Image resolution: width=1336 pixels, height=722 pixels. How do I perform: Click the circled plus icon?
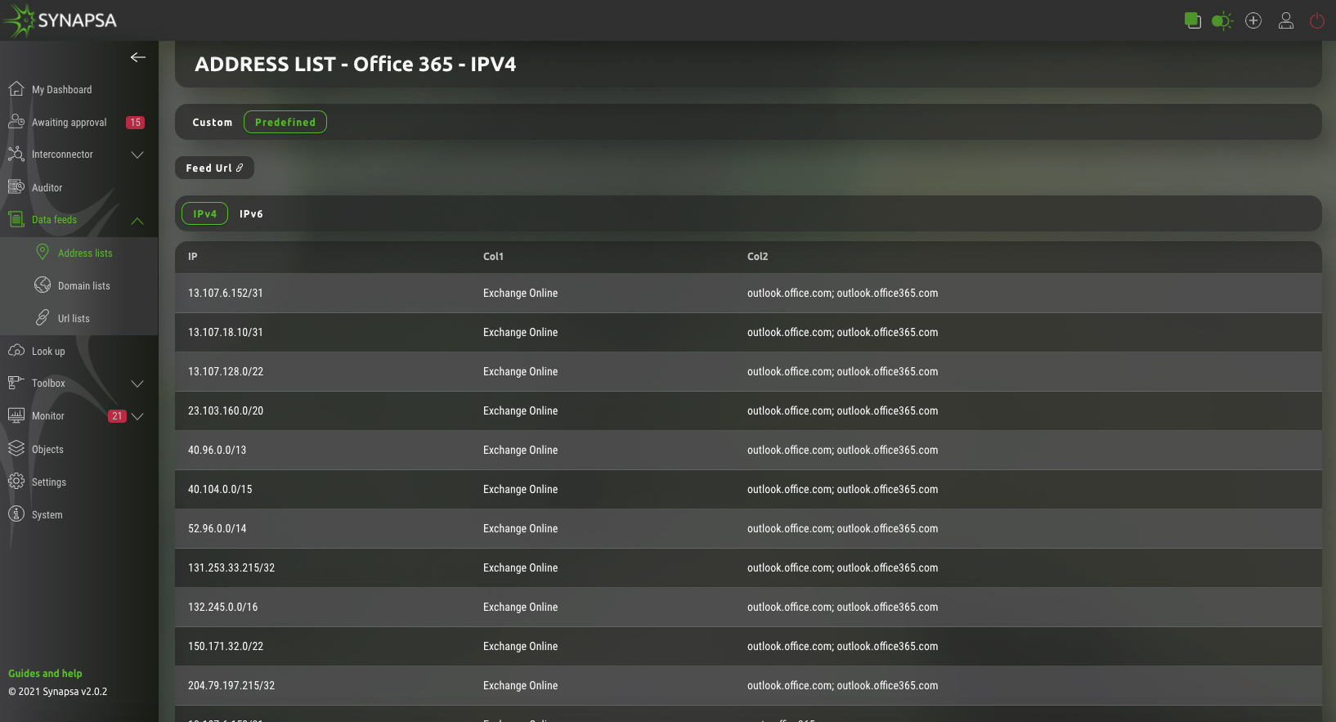click(1253, 20)
